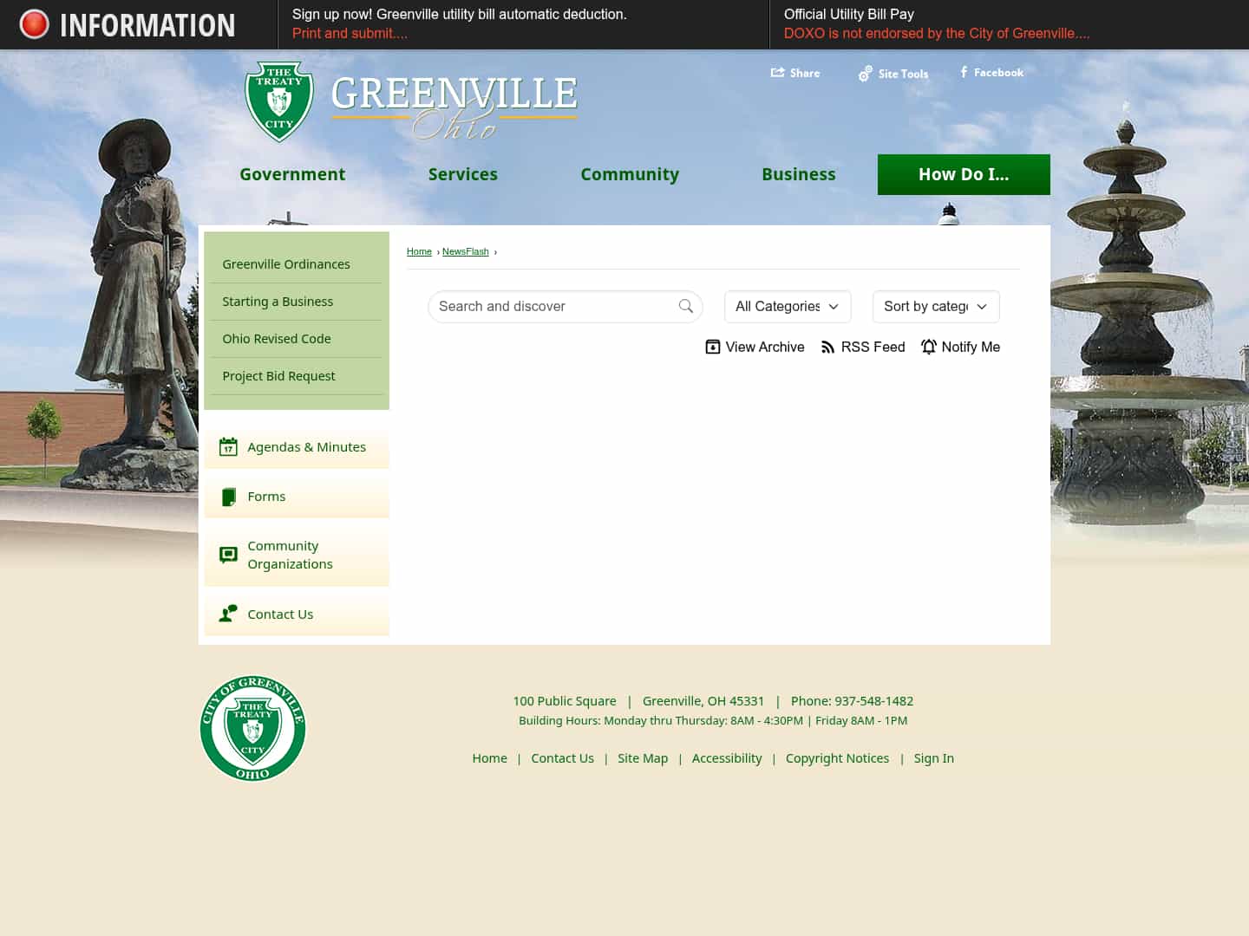The width and height of the screenshot is (1249, 936).
Task: Open Site Tools via the gear icon
Action: point(866,74)
